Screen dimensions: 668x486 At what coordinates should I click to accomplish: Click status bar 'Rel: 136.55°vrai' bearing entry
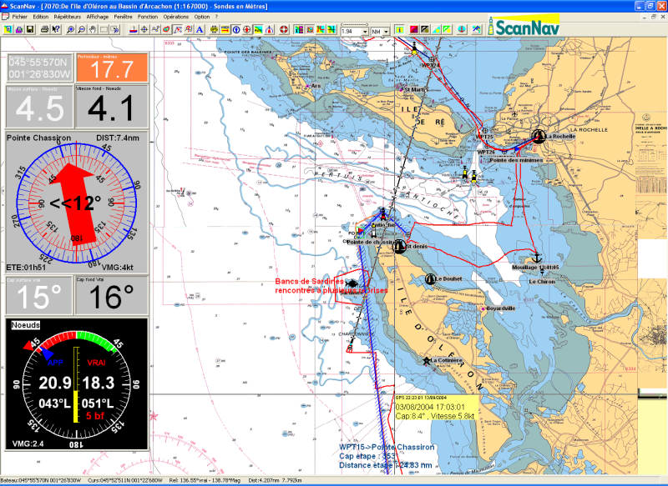click(206, 480)
